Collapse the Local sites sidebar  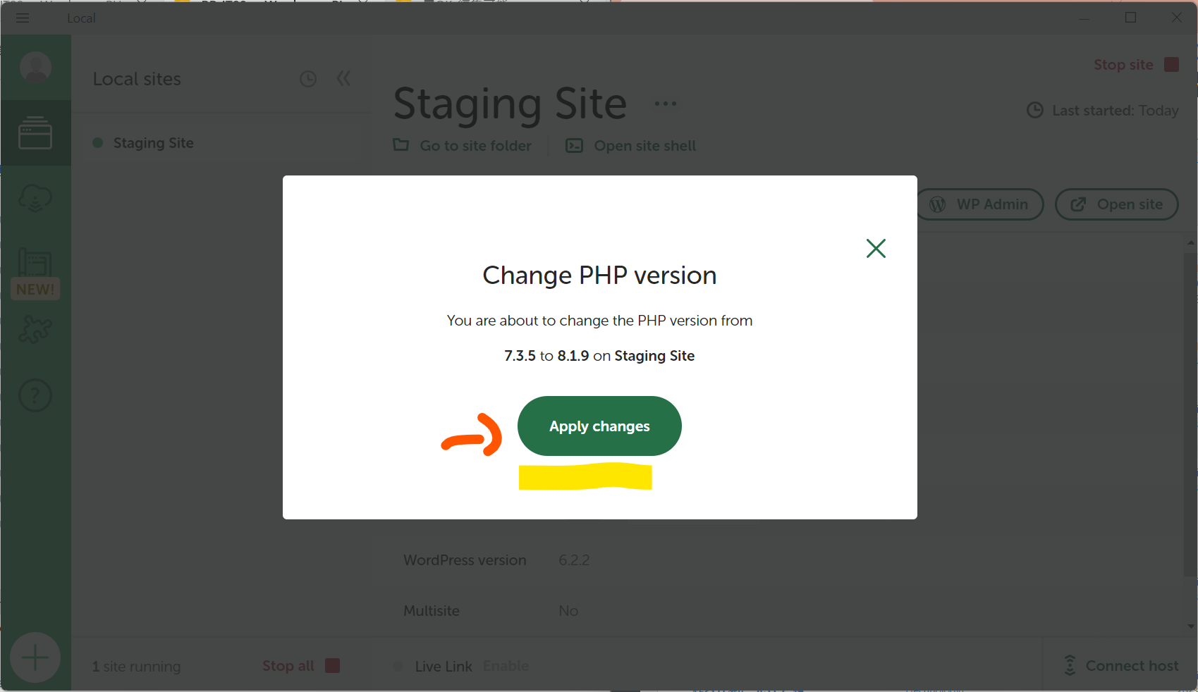(x=343, y=78)
